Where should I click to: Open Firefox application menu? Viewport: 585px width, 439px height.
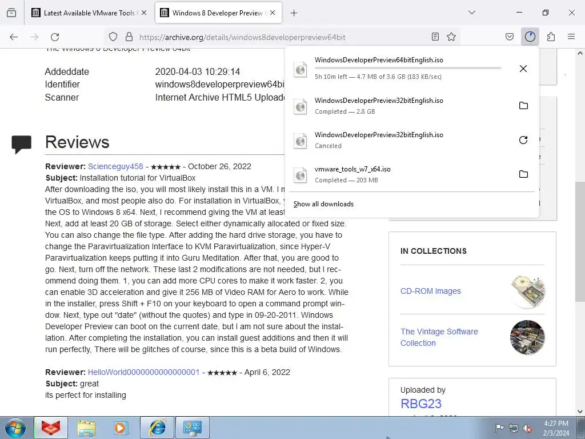(571, 37)
